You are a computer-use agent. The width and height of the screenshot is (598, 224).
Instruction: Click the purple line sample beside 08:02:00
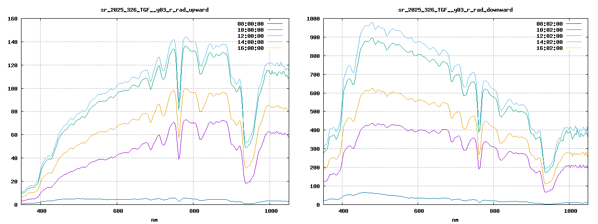pos(574,24)
